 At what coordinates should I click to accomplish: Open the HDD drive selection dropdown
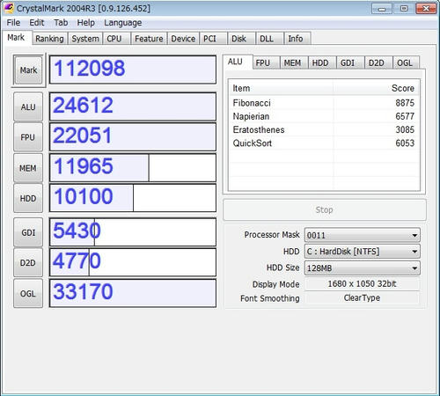(x=363, y=252)
